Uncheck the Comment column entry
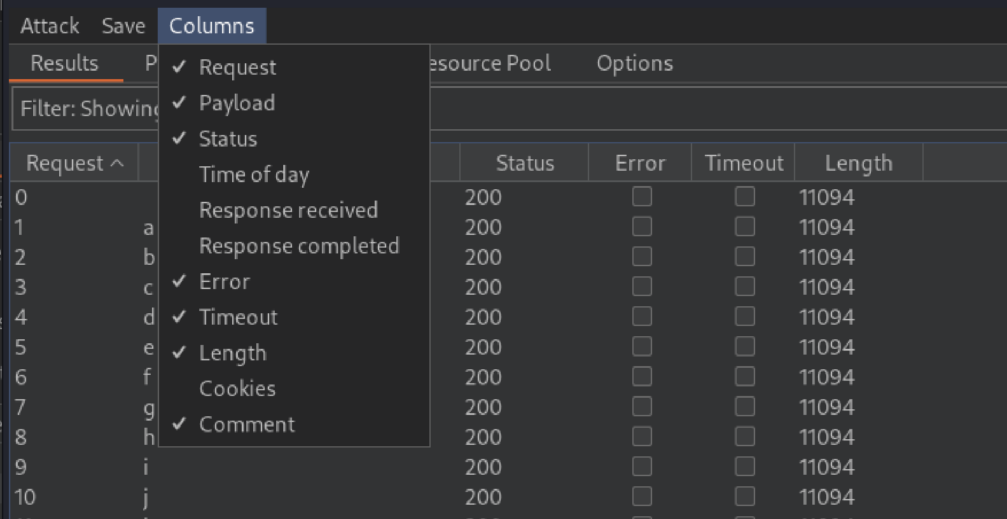 point(247,425)
